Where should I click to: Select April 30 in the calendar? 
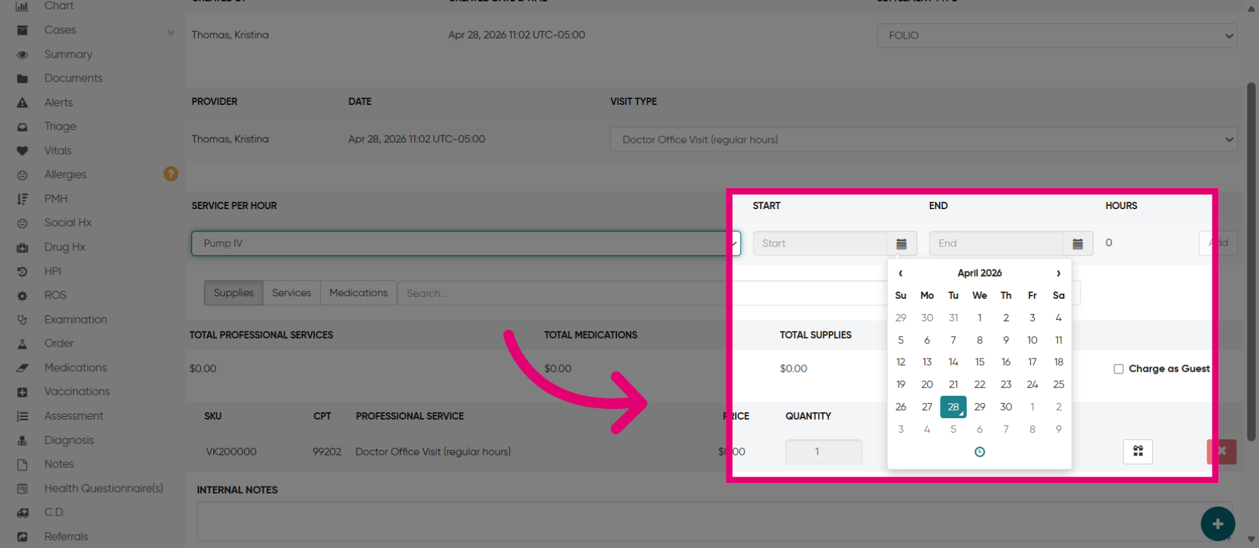[x=1006, y=407]
